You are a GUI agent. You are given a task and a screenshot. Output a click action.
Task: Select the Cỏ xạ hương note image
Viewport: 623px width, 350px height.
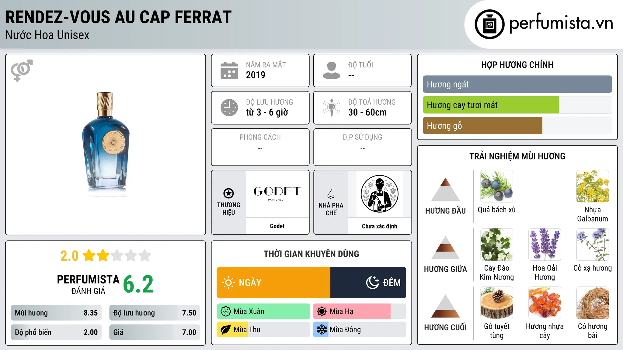592,245
